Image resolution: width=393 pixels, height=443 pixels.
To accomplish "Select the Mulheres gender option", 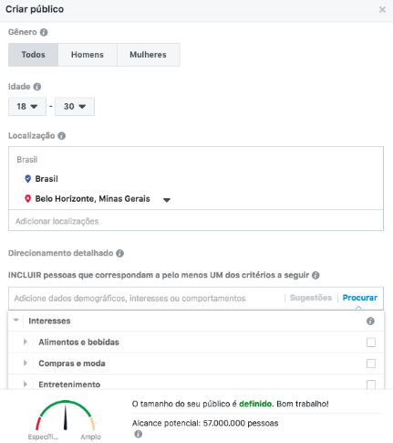I will click(x=149, y=55).
